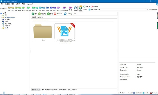Switch to the 详细信息 details tab

[40, 17]
